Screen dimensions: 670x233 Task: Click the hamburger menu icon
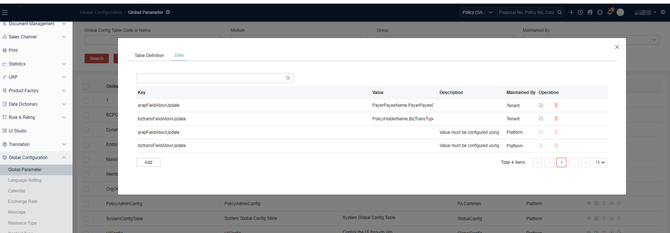tap(5, 12)
